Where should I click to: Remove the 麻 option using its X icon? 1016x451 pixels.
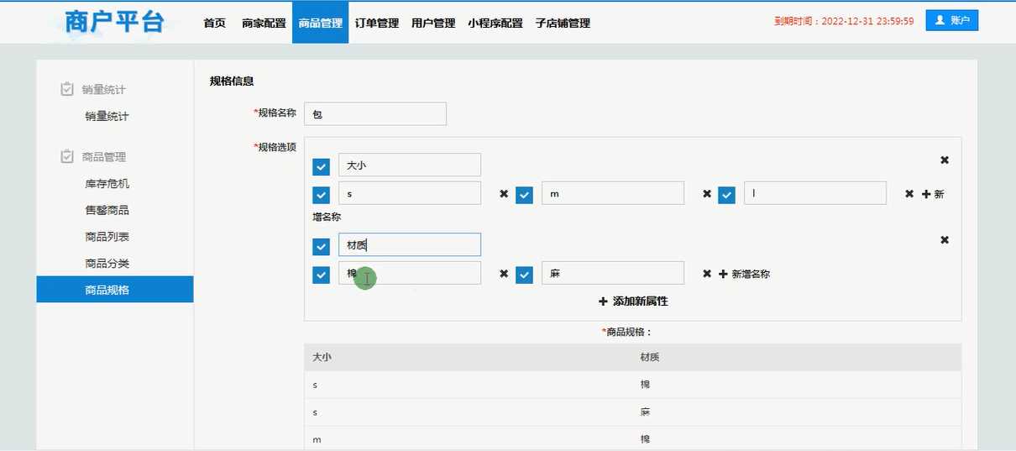tap(707, 274)
